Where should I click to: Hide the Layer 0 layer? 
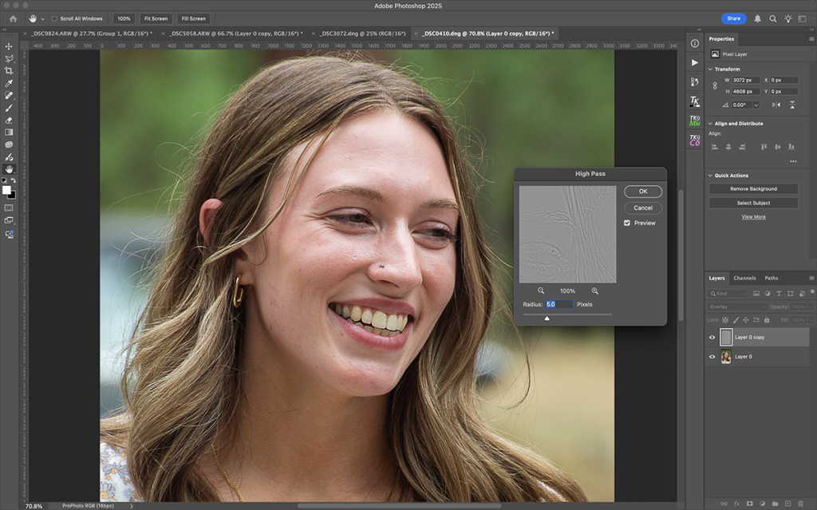tap(712, 356)
